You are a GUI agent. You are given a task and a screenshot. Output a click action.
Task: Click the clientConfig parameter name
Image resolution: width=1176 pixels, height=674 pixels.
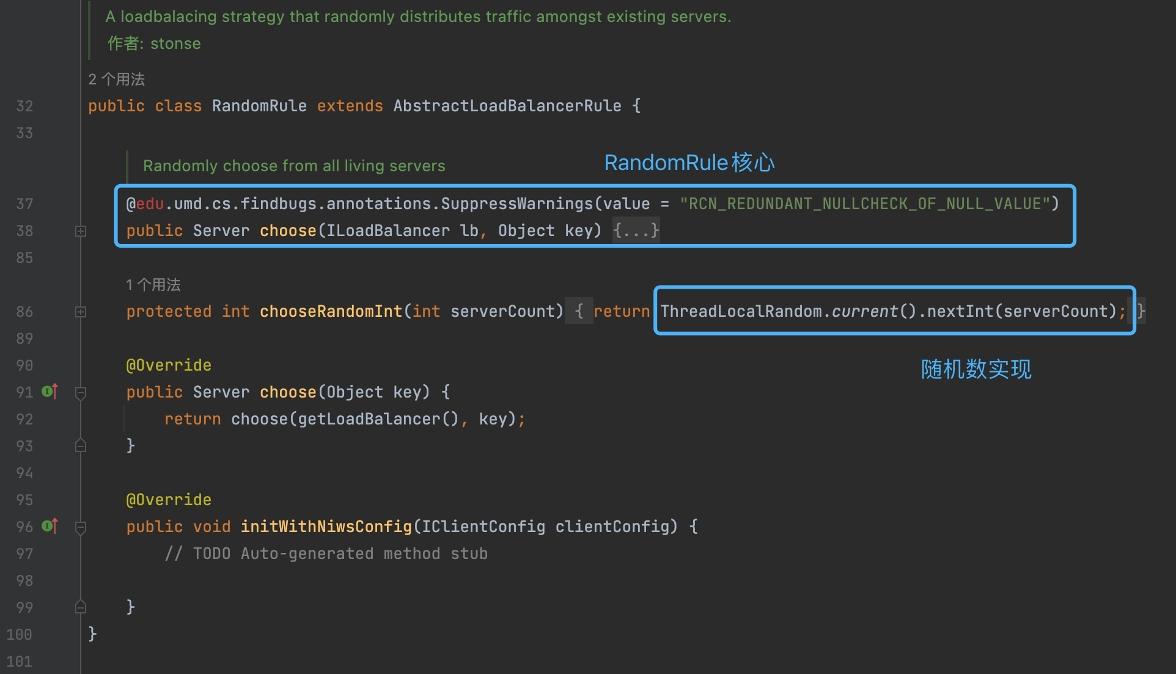612,527
